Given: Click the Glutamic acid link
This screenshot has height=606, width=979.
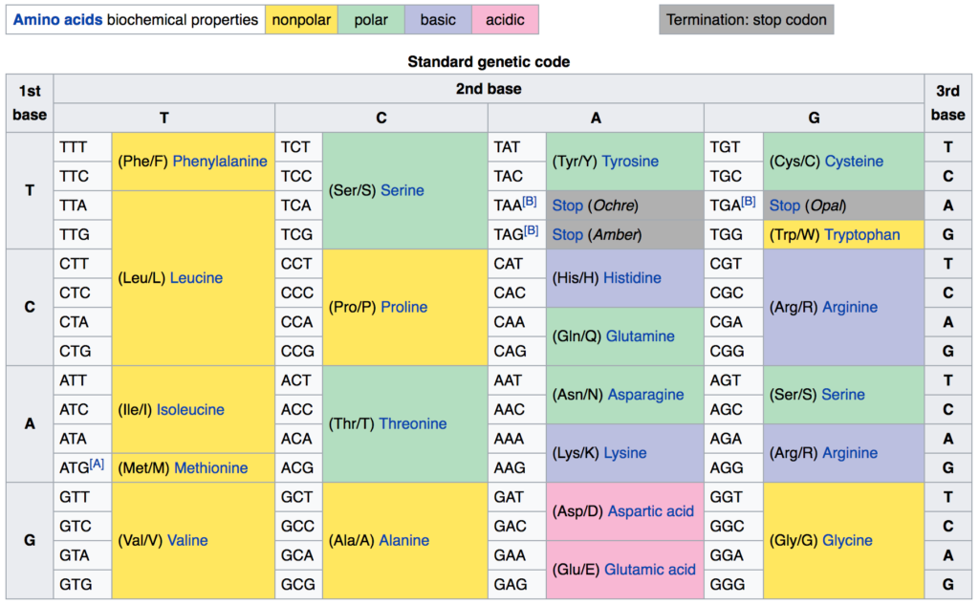Looking at the screenshot, I should [650, 570].
